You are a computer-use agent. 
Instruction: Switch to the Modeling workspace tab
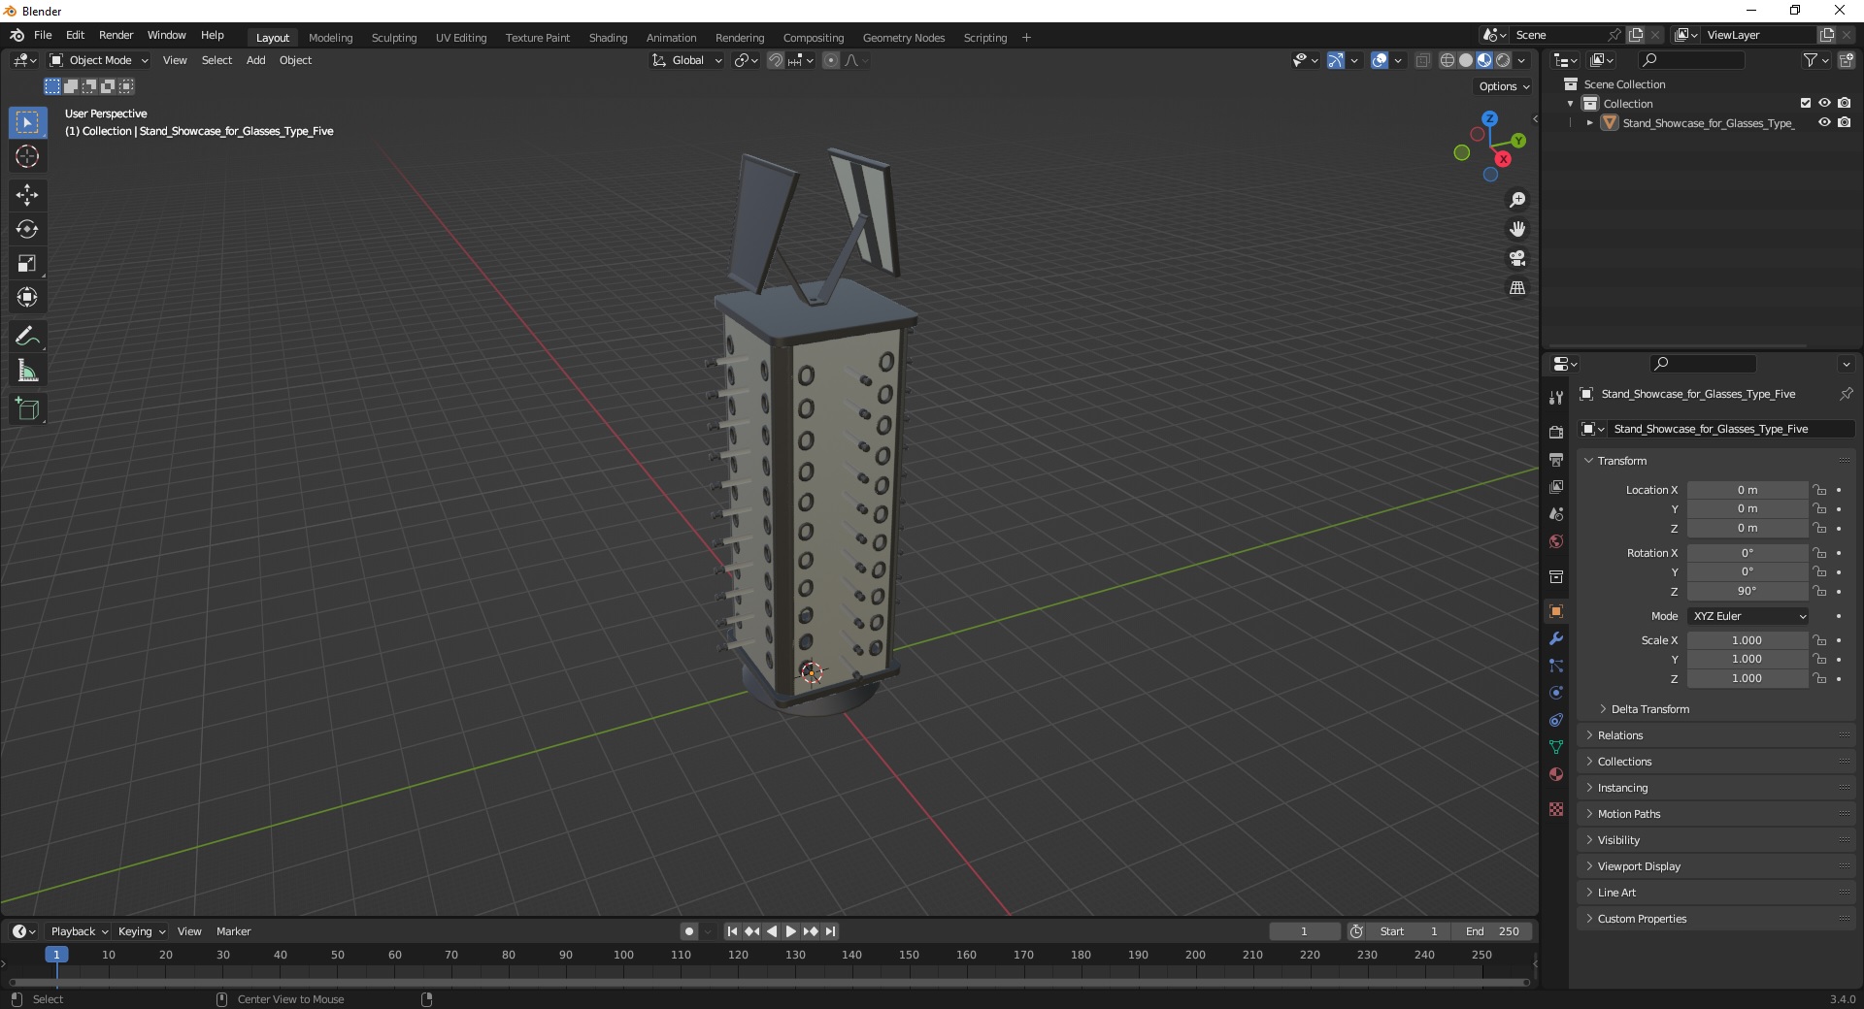(x=330, y=38)
